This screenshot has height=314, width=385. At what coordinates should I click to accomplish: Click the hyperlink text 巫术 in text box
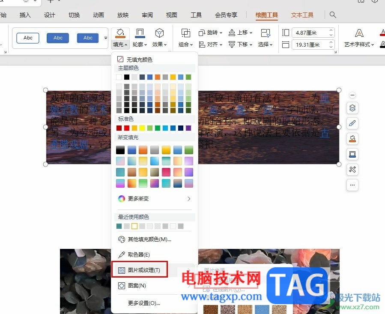98,109
